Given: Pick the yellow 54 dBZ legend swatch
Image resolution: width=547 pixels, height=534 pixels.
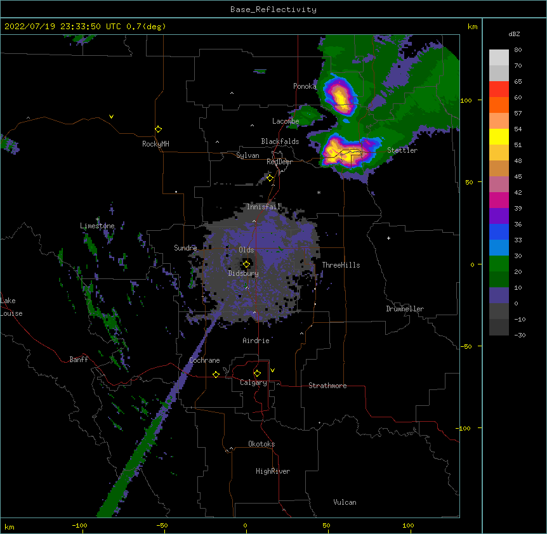Looking at the screenshot, I should tap(499, 136).
